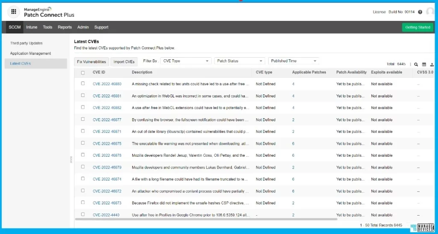Click the 'Build No: 90114' text
438x234 pixels.
click(402, 12)
